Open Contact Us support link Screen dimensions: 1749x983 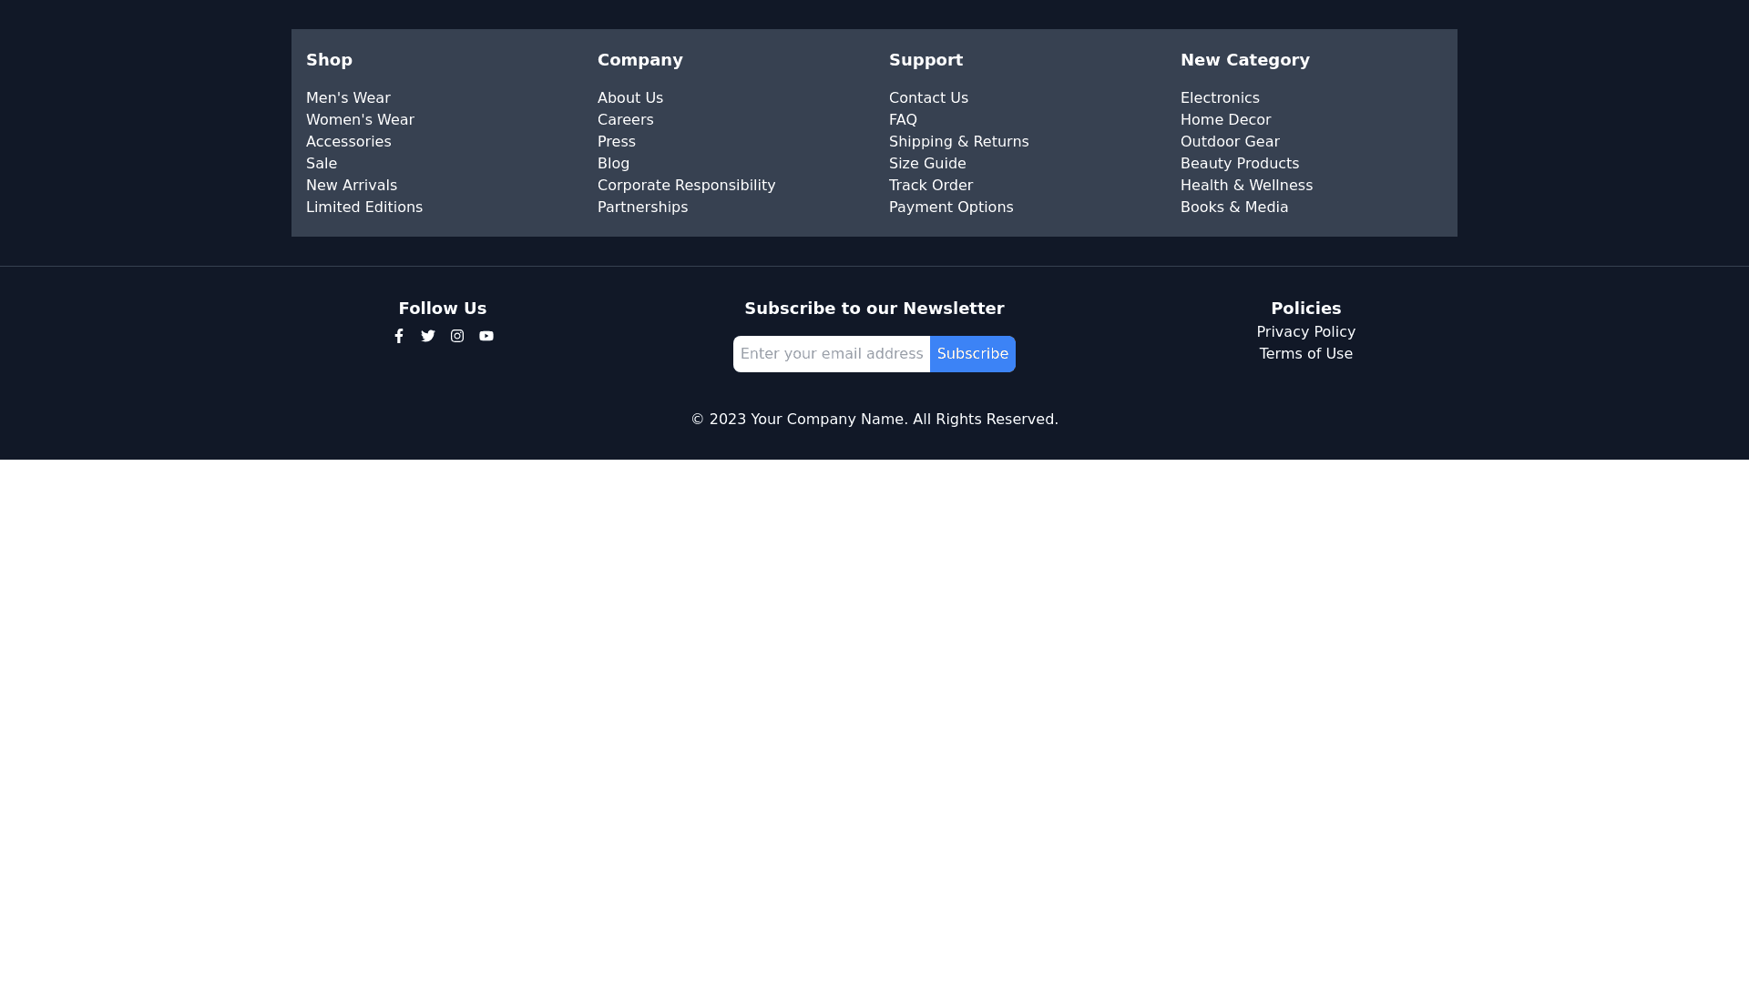[x=928, y=98]
